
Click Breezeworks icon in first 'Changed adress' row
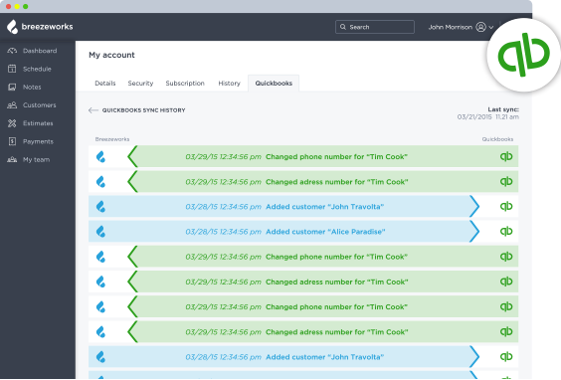(x=100, y=182)
